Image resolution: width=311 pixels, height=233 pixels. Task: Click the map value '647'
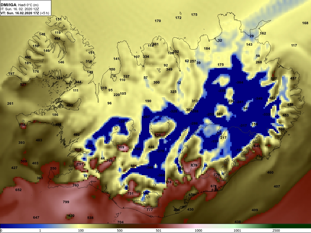pyautogui.click(x=36, y=217)
